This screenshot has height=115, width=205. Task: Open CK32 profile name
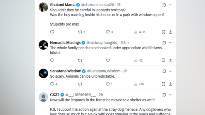click(55, 95)
